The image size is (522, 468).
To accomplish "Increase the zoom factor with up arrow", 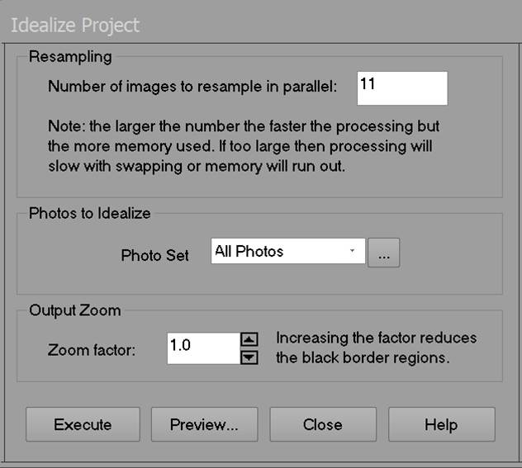I will pyautogui.click(x=250, y=339).
